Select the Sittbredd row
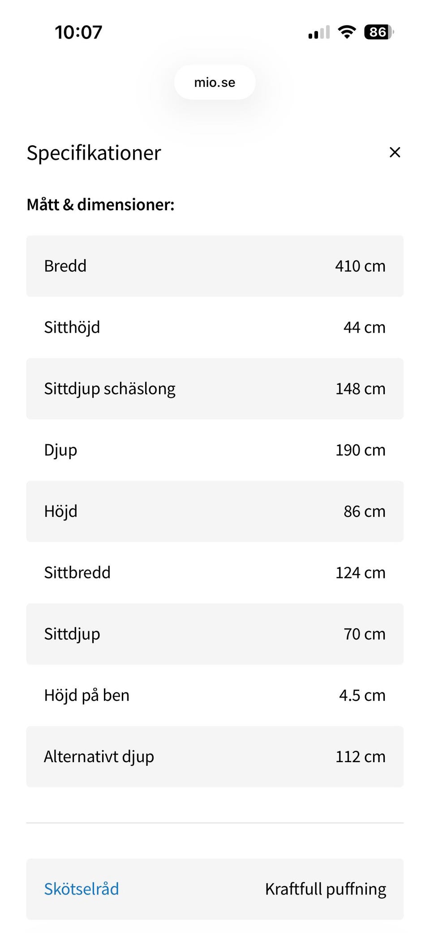Image resolution: width=430 pixels, height=933 pixels. click(x=215, y=573)
